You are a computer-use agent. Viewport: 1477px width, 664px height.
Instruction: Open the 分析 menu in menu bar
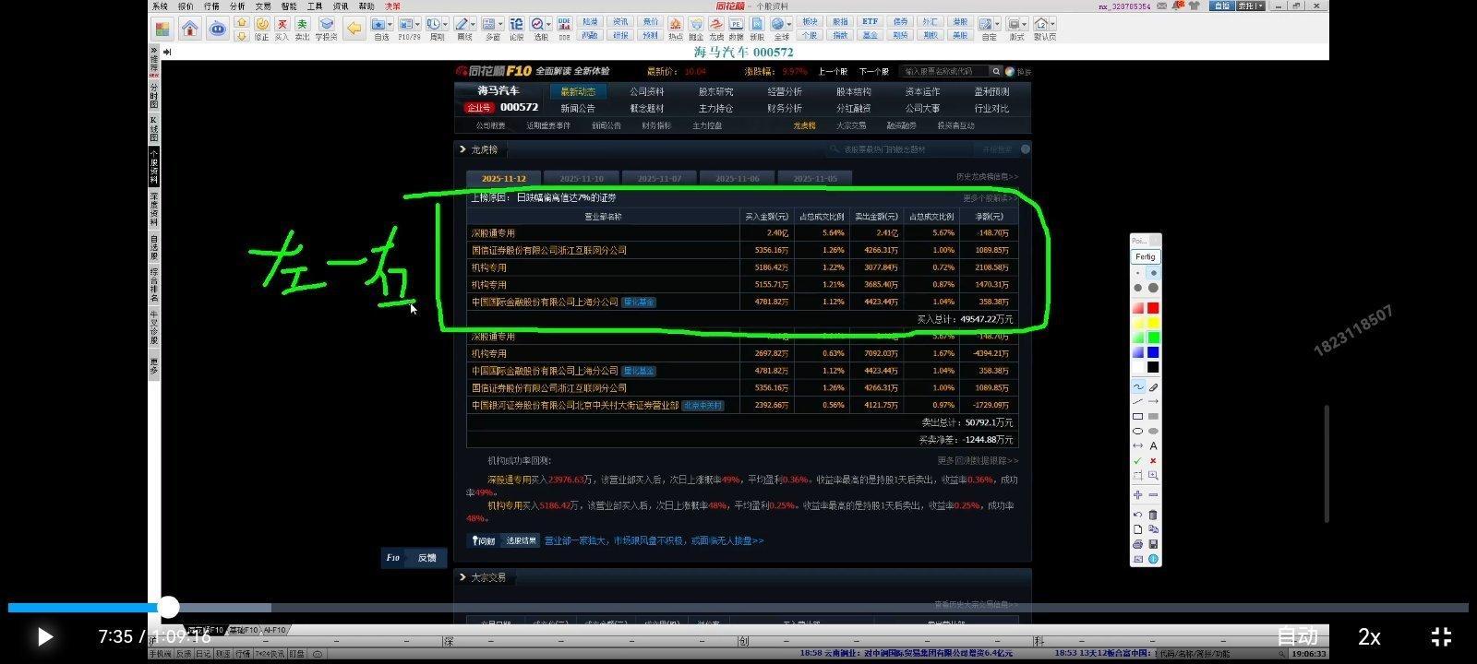[237, 6]
